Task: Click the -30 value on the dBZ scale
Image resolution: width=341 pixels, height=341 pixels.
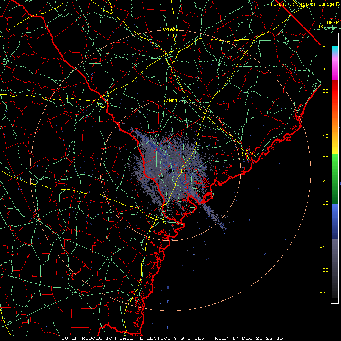Action: coord(324,292)
